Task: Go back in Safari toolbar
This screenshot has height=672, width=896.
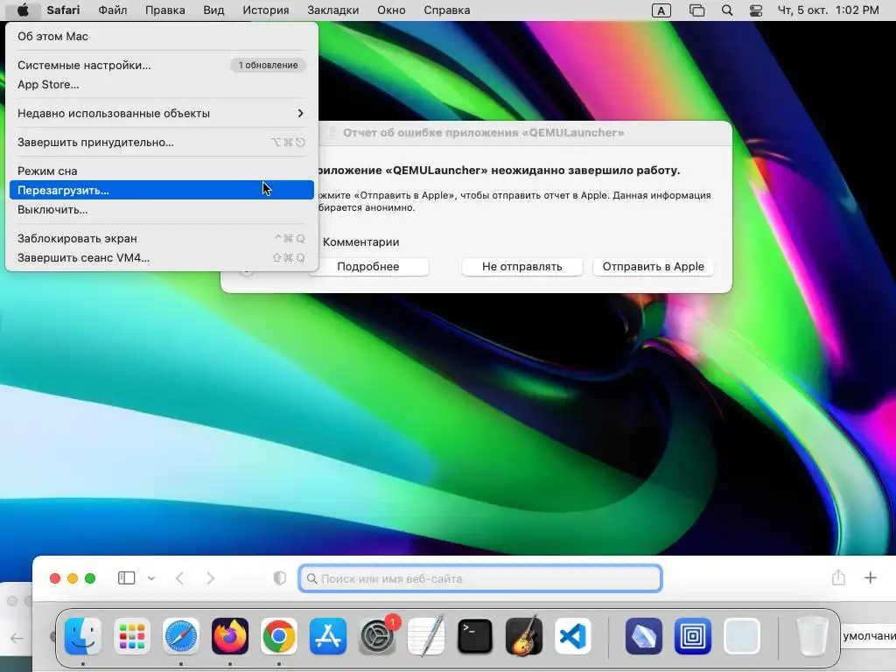Action: coord(179,578)
